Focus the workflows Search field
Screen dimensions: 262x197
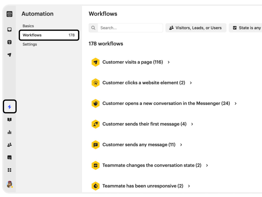[x=126, y=28]
